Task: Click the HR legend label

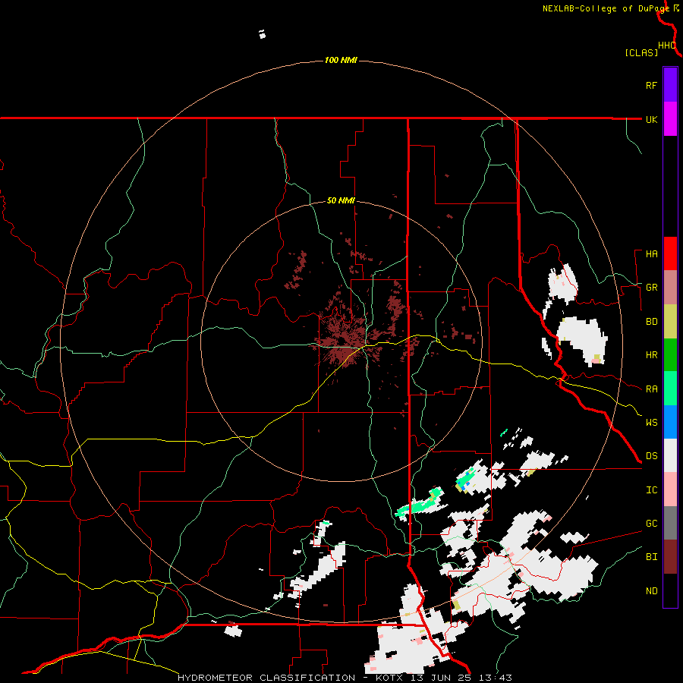Action: [651, 355]
